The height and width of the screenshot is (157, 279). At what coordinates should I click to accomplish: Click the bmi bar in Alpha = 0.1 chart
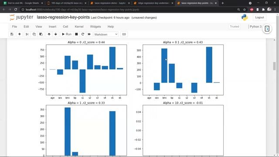point(164,66)
